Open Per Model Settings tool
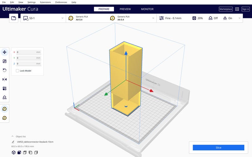 (x=4, y=88)
